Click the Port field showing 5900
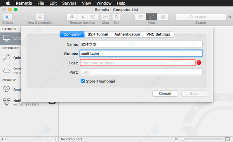This screenshot has height=142, width=233. point(141,72)
